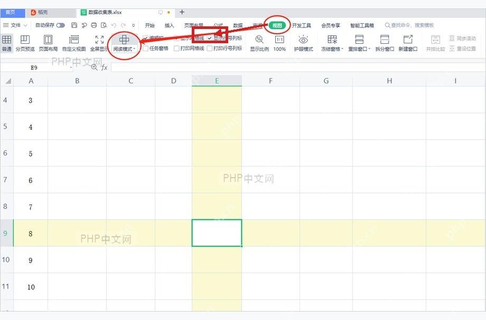Click 重设位置 reset position
The image size is (486, 320).
click(x=462, y=49)
